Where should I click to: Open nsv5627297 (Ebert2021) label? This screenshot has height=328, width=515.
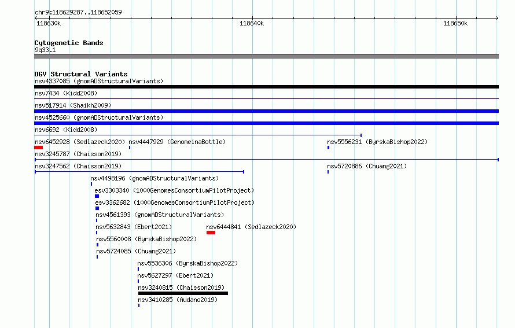click(175, 275)
